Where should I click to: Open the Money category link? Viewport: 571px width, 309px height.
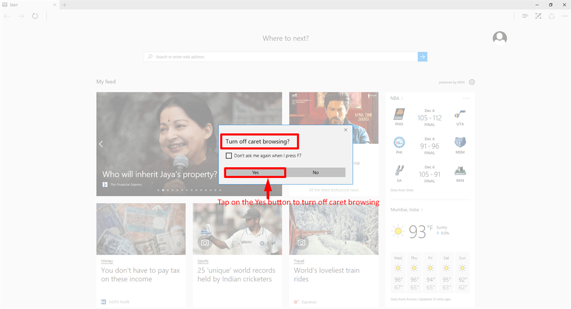[x=107, y=261]
